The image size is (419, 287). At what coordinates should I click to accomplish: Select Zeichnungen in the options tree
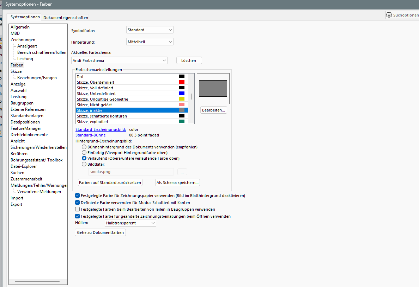23,40
